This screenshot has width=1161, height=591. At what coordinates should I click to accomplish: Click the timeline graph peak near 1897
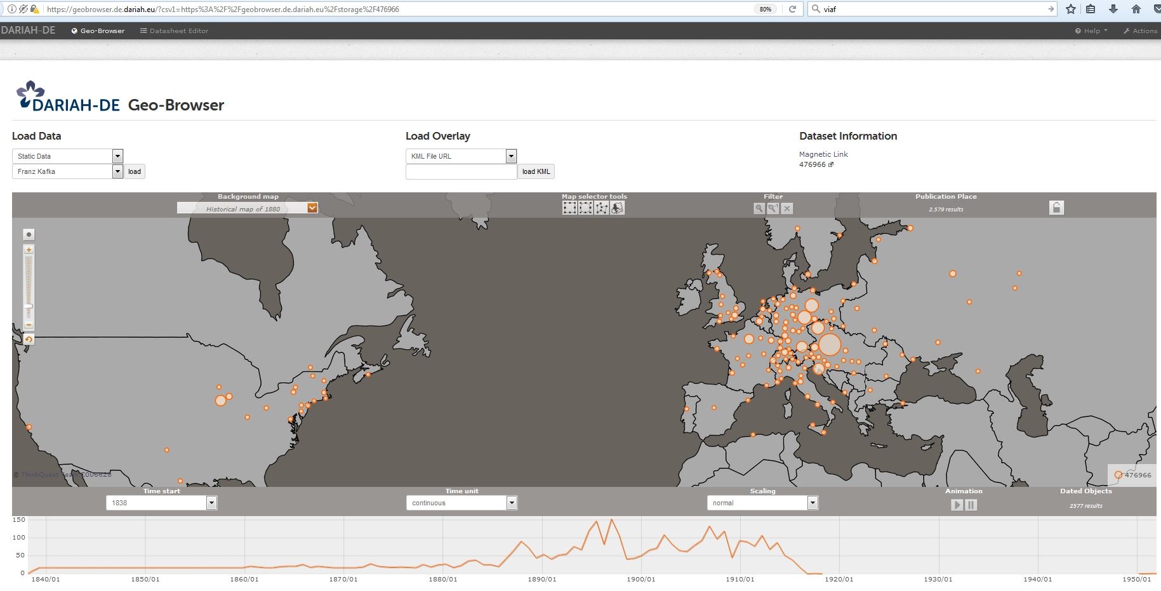611,520
